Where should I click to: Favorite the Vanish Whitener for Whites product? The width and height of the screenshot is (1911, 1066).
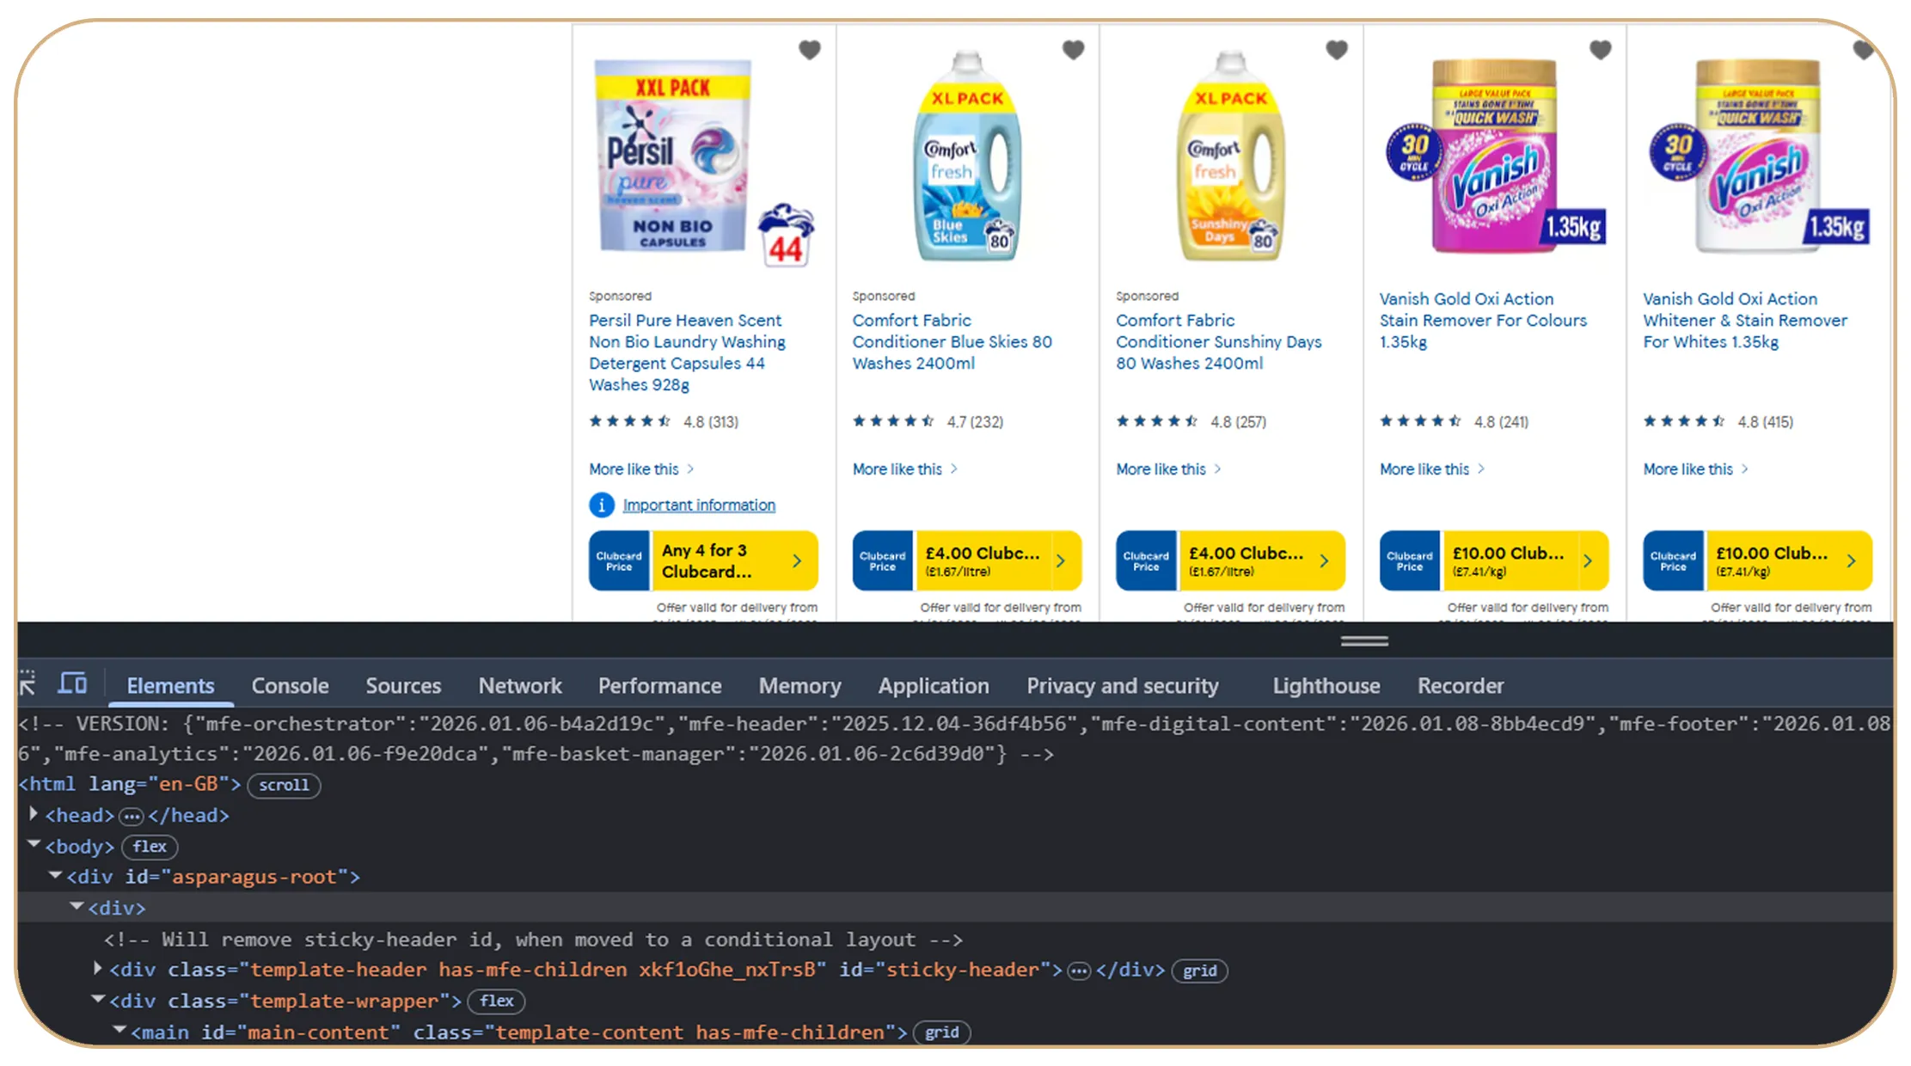(x=1863, y=50)
